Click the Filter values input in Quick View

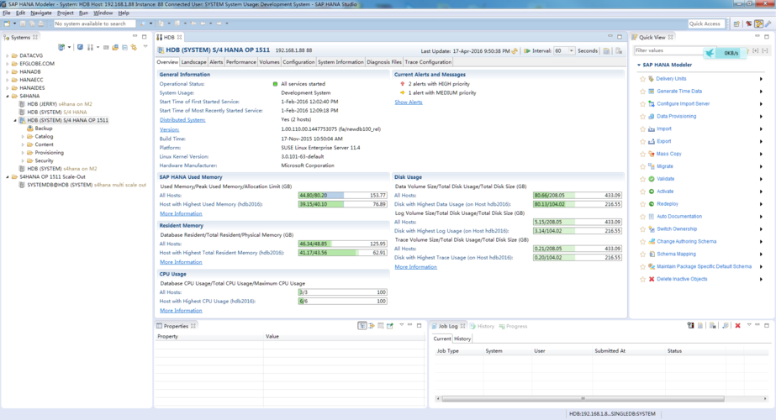(668, 50)
